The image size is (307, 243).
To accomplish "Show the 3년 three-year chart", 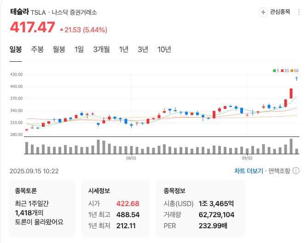I will [143, 49].
